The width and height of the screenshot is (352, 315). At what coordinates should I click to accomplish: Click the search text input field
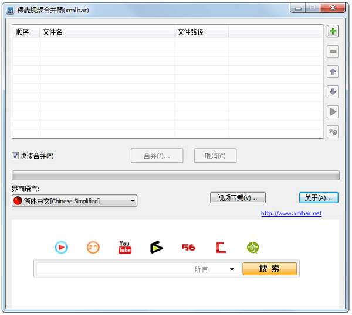113,269
